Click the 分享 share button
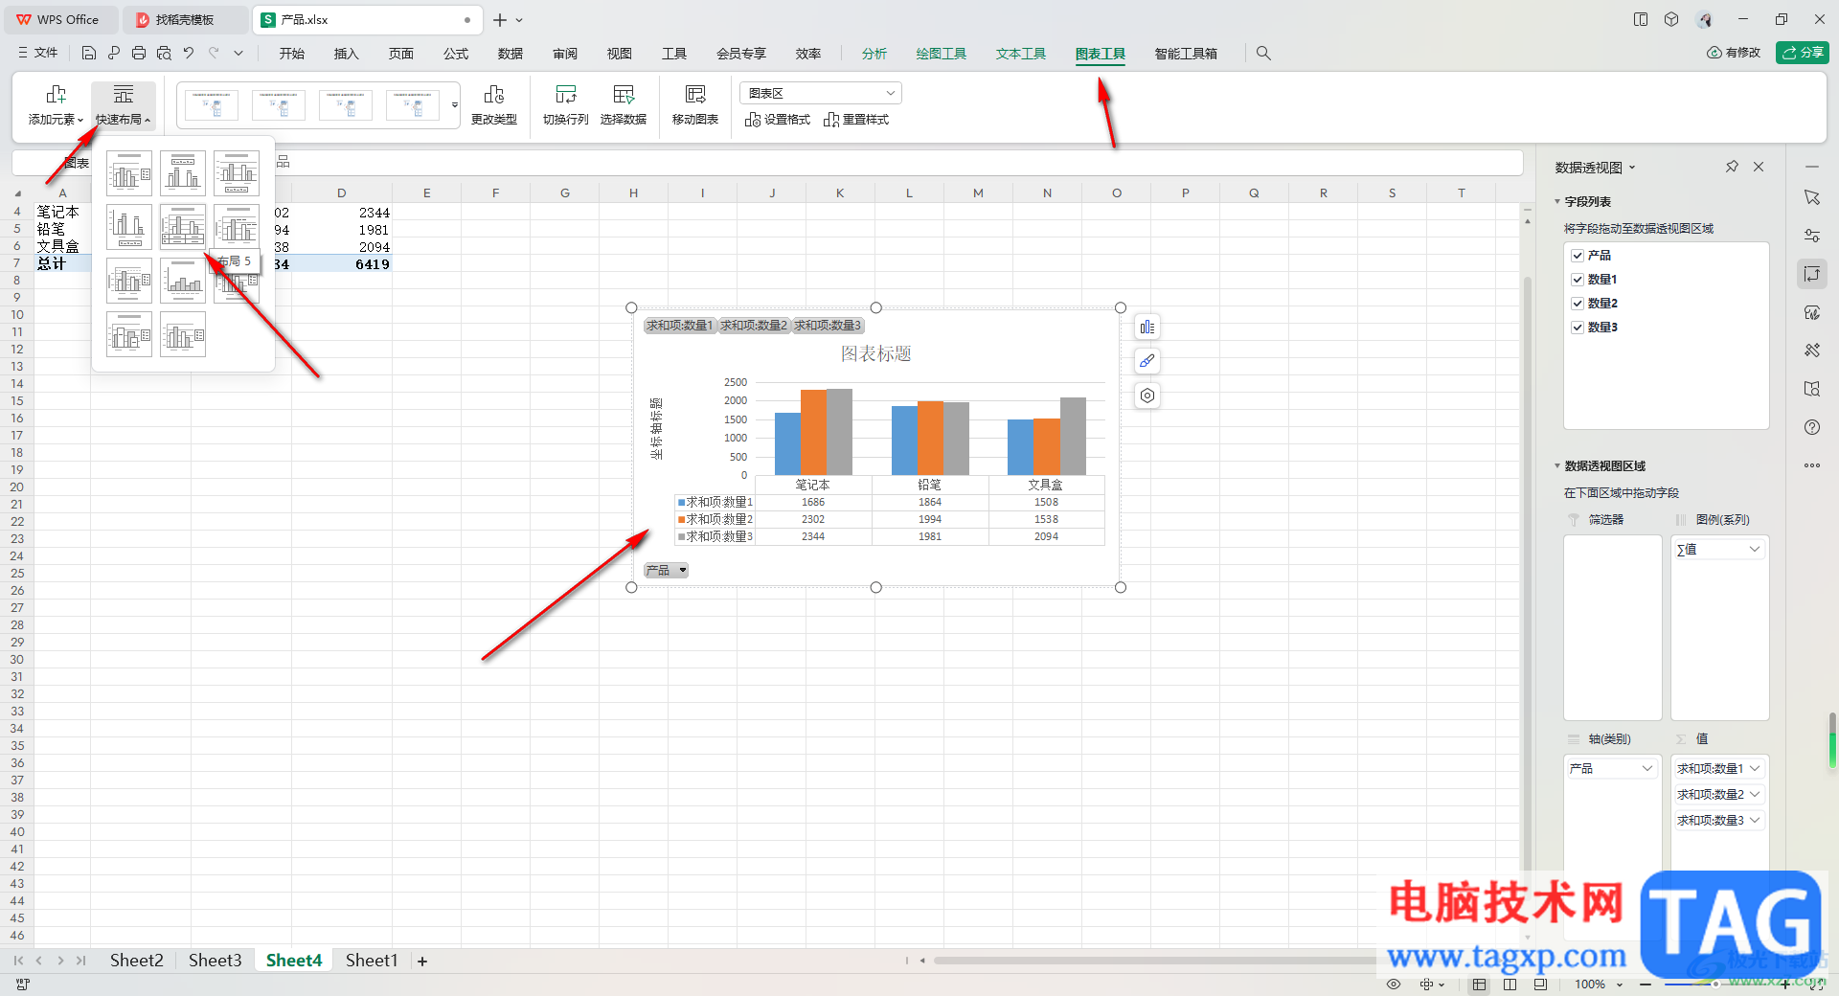 [1803, 53]
